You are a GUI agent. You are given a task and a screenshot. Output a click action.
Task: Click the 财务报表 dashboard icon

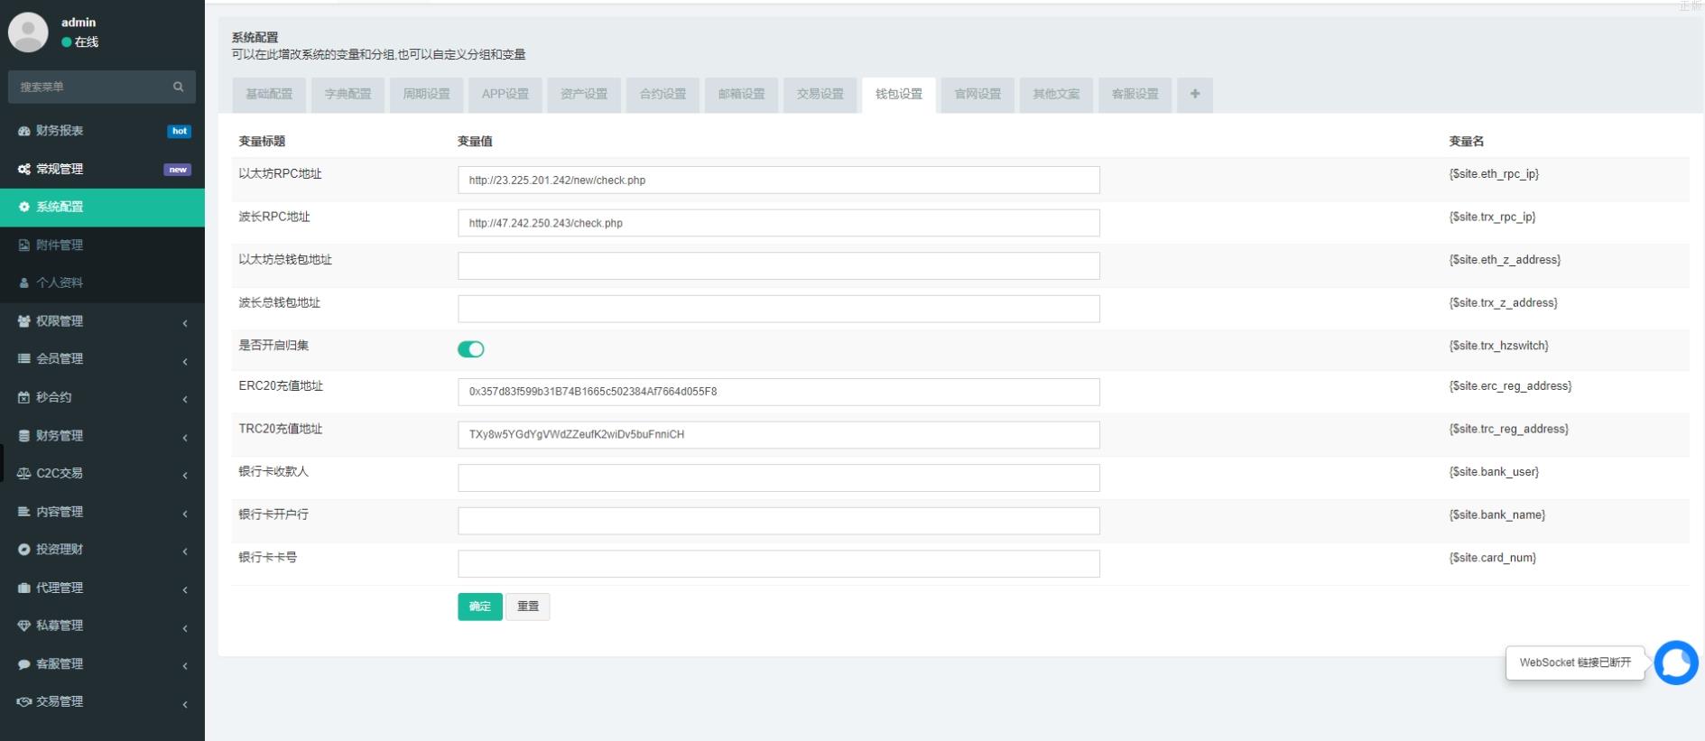pyautogui.click(x=24, y=131)
